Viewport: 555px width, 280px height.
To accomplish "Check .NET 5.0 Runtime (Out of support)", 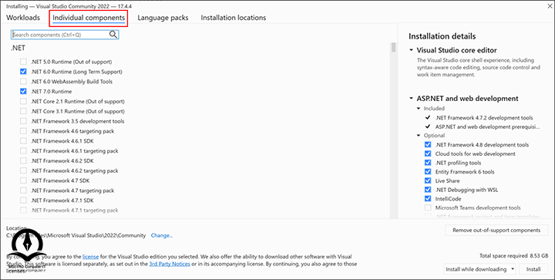I will tap(23, 62).
